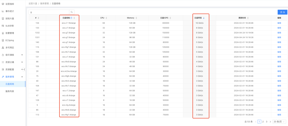Screen dimensions: 288x126
Task: Toggle 云盘带宽 column sort arrows
Action: point(204,18)
